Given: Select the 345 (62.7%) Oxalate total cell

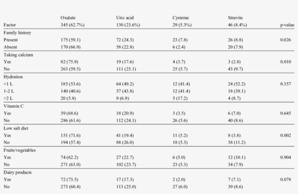Looking at the screenshot, I should click(72, 25).
